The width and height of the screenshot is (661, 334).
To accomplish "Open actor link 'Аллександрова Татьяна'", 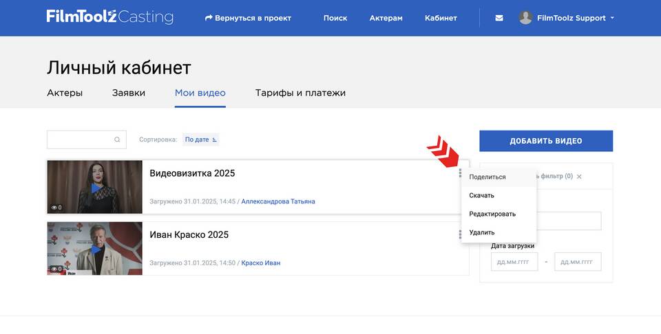I will tap(278, 201).
